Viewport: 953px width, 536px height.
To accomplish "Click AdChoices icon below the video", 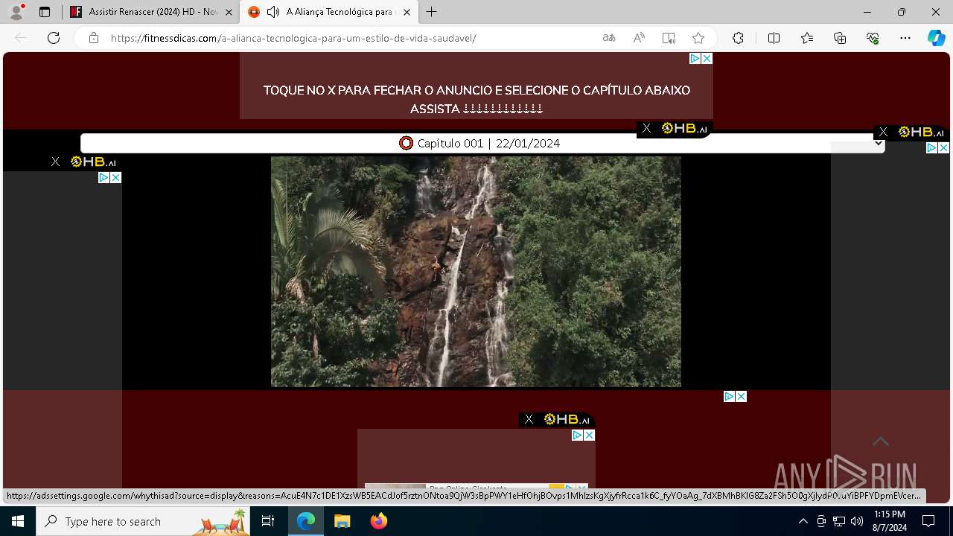I will [x=730, y=396].
